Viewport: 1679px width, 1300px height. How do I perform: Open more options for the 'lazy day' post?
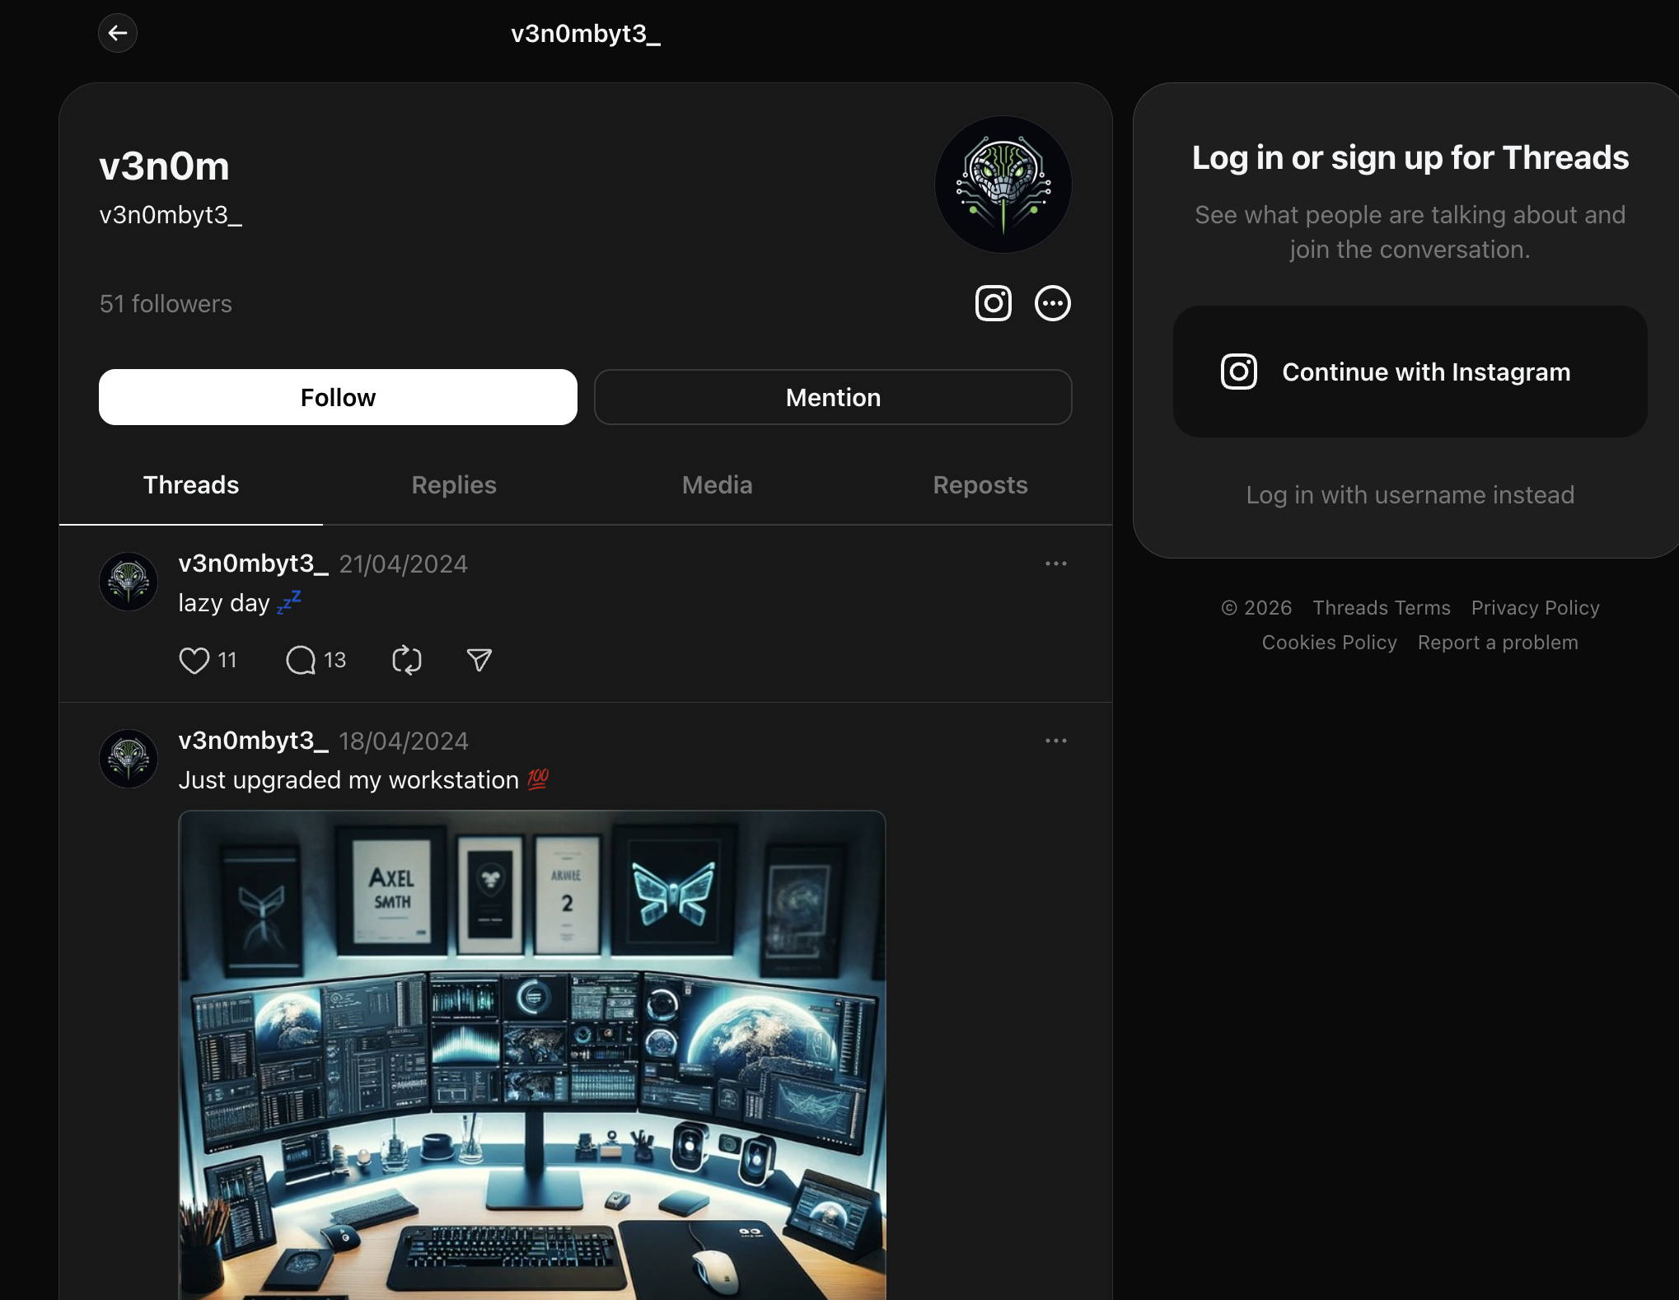pyautogui.click(x=1056, y=563)
